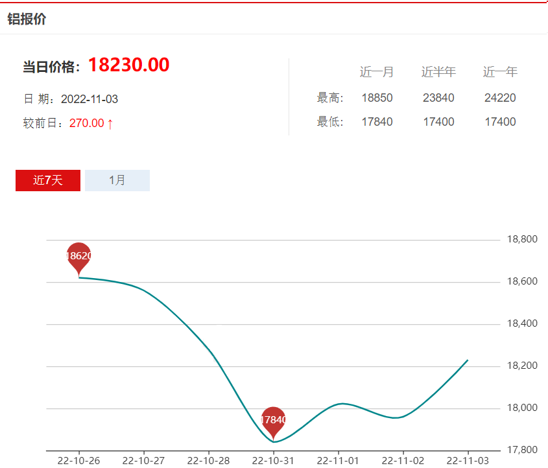Click the 最高 row label

coord(330,98)
